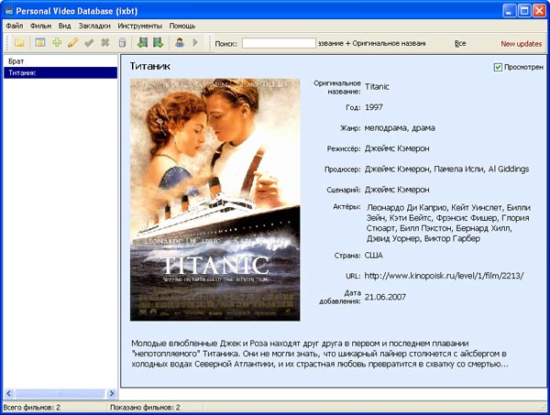
Task: Open the kinopoisk.ru URL link
Action: point(444,276)
